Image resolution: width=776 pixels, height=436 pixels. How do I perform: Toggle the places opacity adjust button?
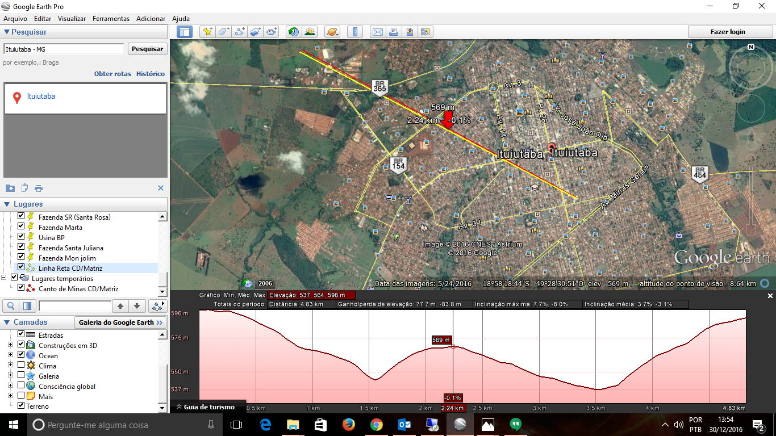coord(27,307)
